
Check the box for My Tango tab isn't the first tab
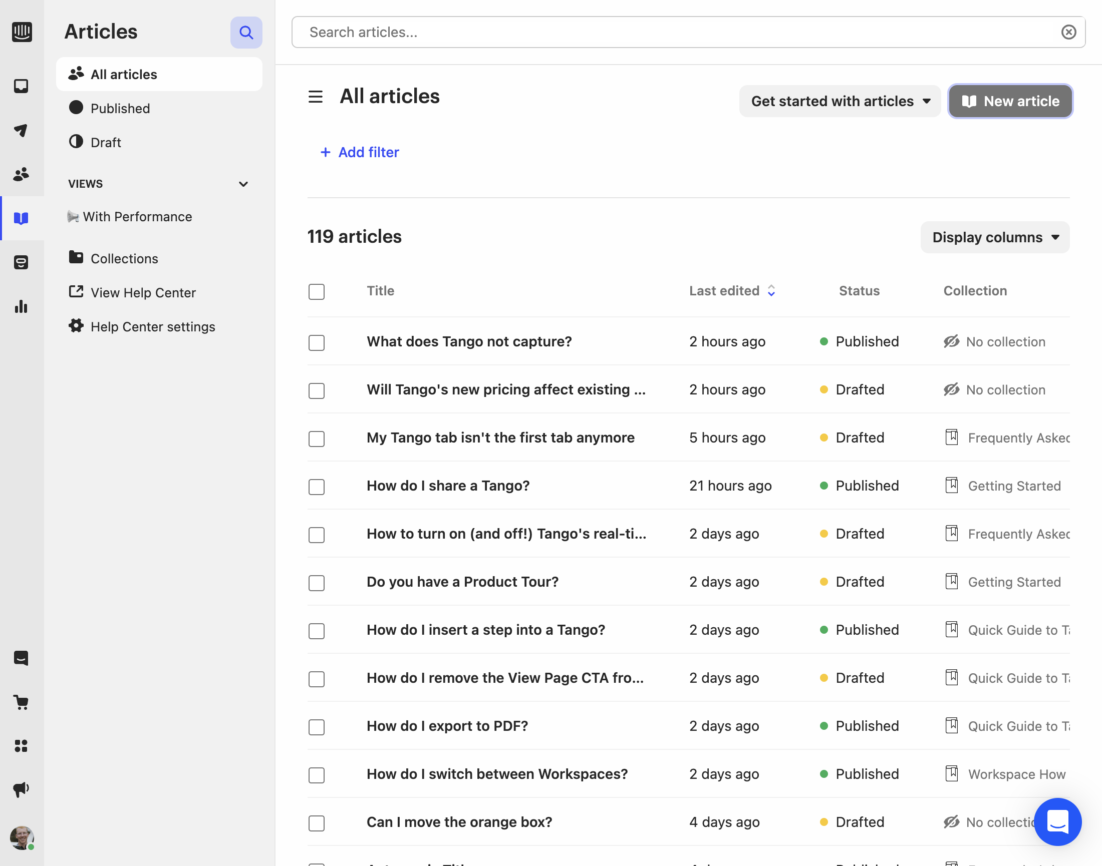(317, 439)
